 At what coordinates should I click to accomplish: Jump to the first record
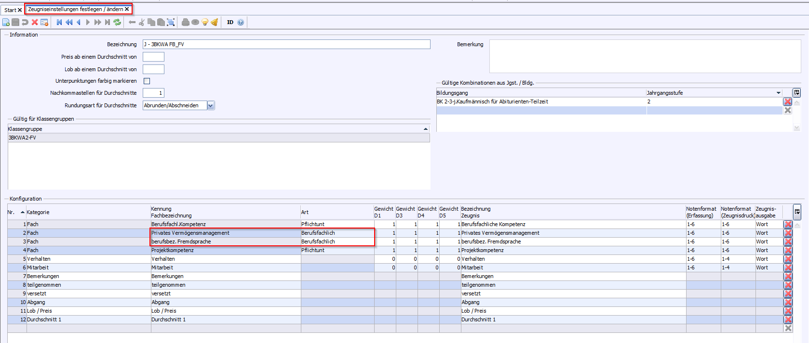[x=59, y=22]
